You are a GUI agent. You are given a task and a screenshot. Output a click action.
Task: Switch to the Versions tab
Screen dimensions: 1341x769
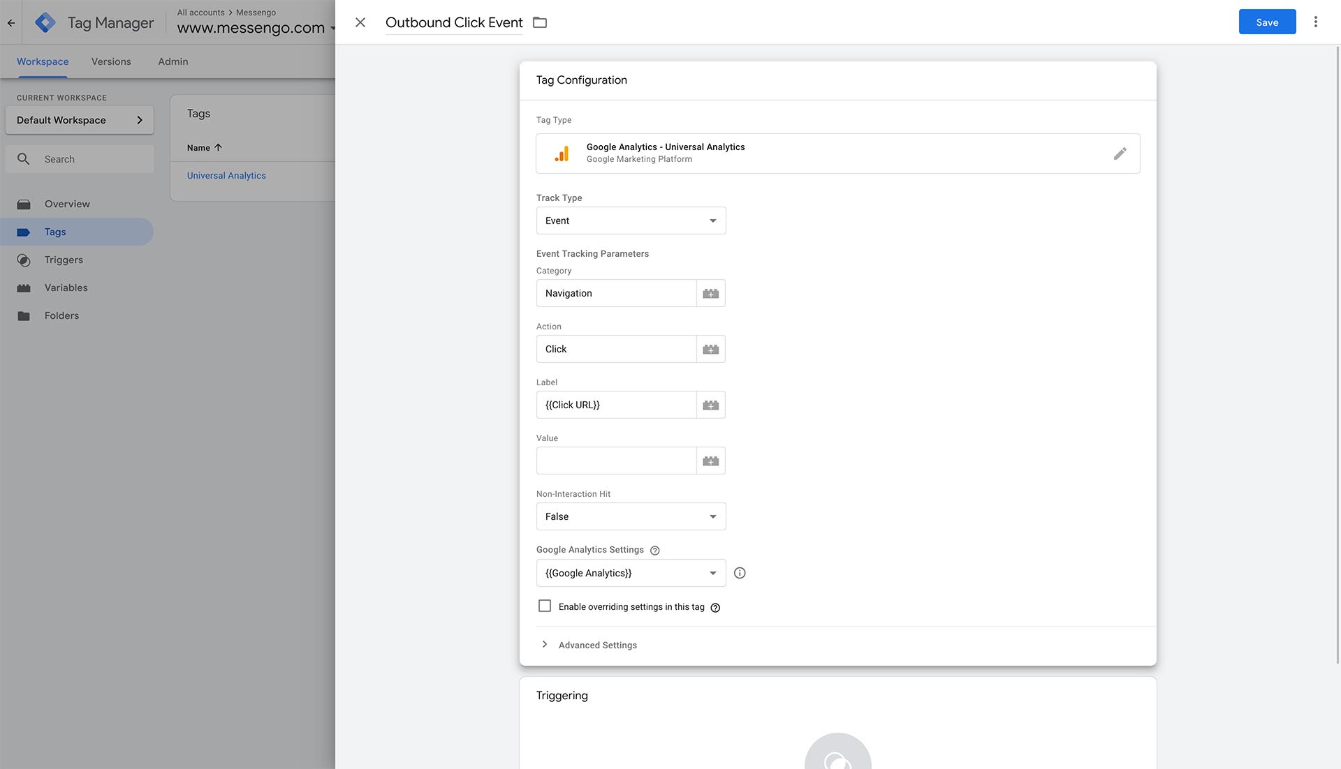coord(111,61)
